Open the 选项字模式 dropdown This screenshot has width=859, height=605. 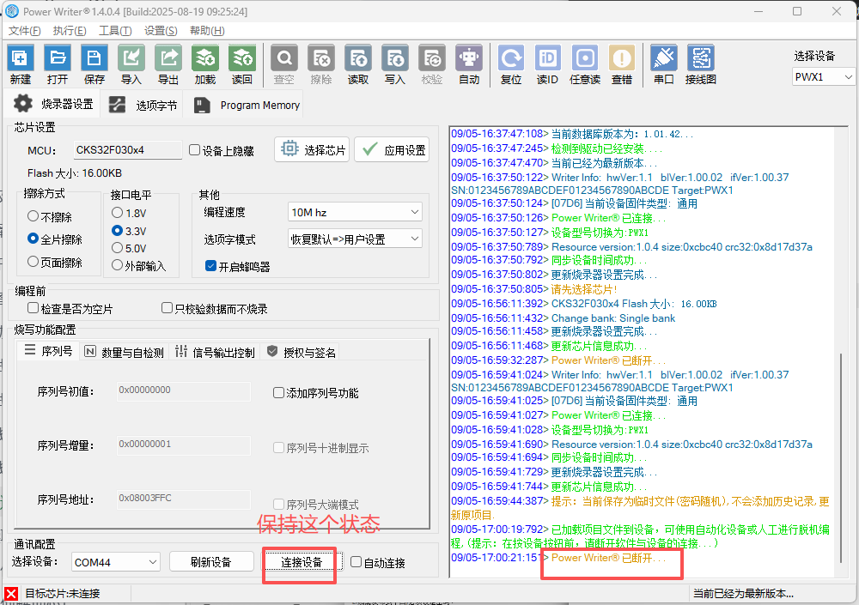[355, 239]
